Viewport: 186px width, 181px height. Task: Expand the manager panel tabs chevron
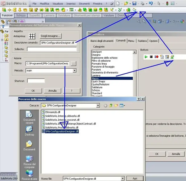[43, 22]
